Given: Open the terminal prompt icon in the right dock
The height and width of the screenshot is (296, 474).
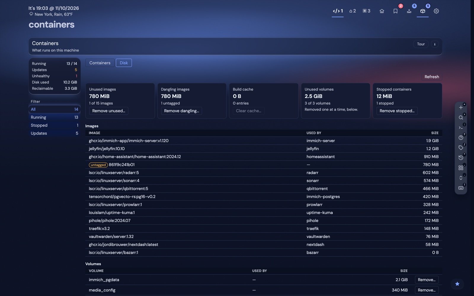Looking at the screenshot, I should click(x=461, y=128).
